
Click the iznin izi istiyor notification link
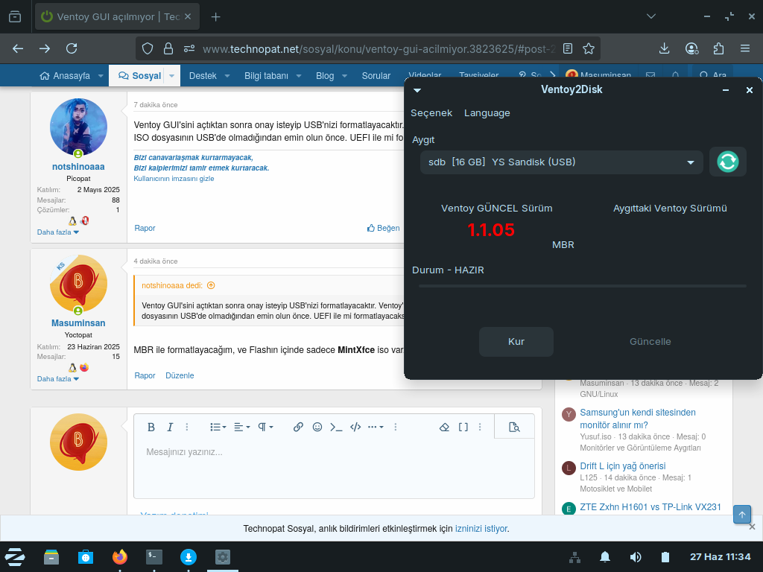pyautogui.click(x=481, y=529)
